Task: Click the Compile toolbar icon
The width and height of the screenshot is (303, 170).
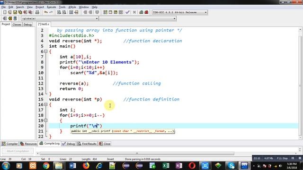Action: pyautogui.click(x=105, y=12)
